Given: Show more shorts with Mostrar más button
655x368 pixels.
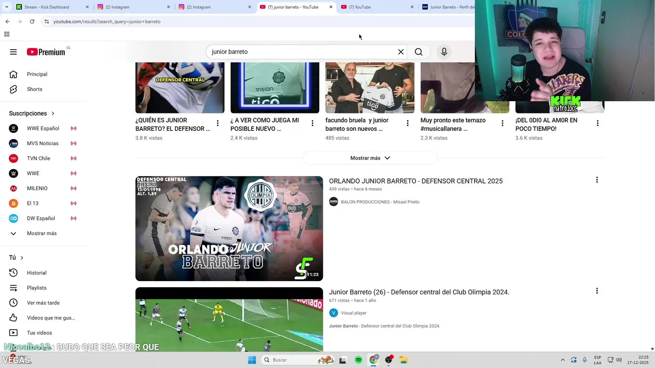Looking at the screenshot, I should pos(370,158).
